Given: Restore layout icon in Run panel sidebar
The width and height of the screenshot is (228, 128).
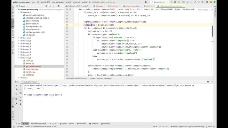Looking at the screenshot, I should click(x=16, y=99).
